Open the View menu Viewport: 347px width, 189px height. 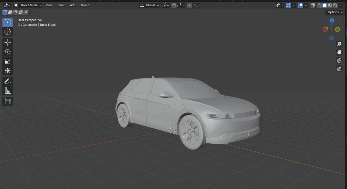(x=49, y=5)
